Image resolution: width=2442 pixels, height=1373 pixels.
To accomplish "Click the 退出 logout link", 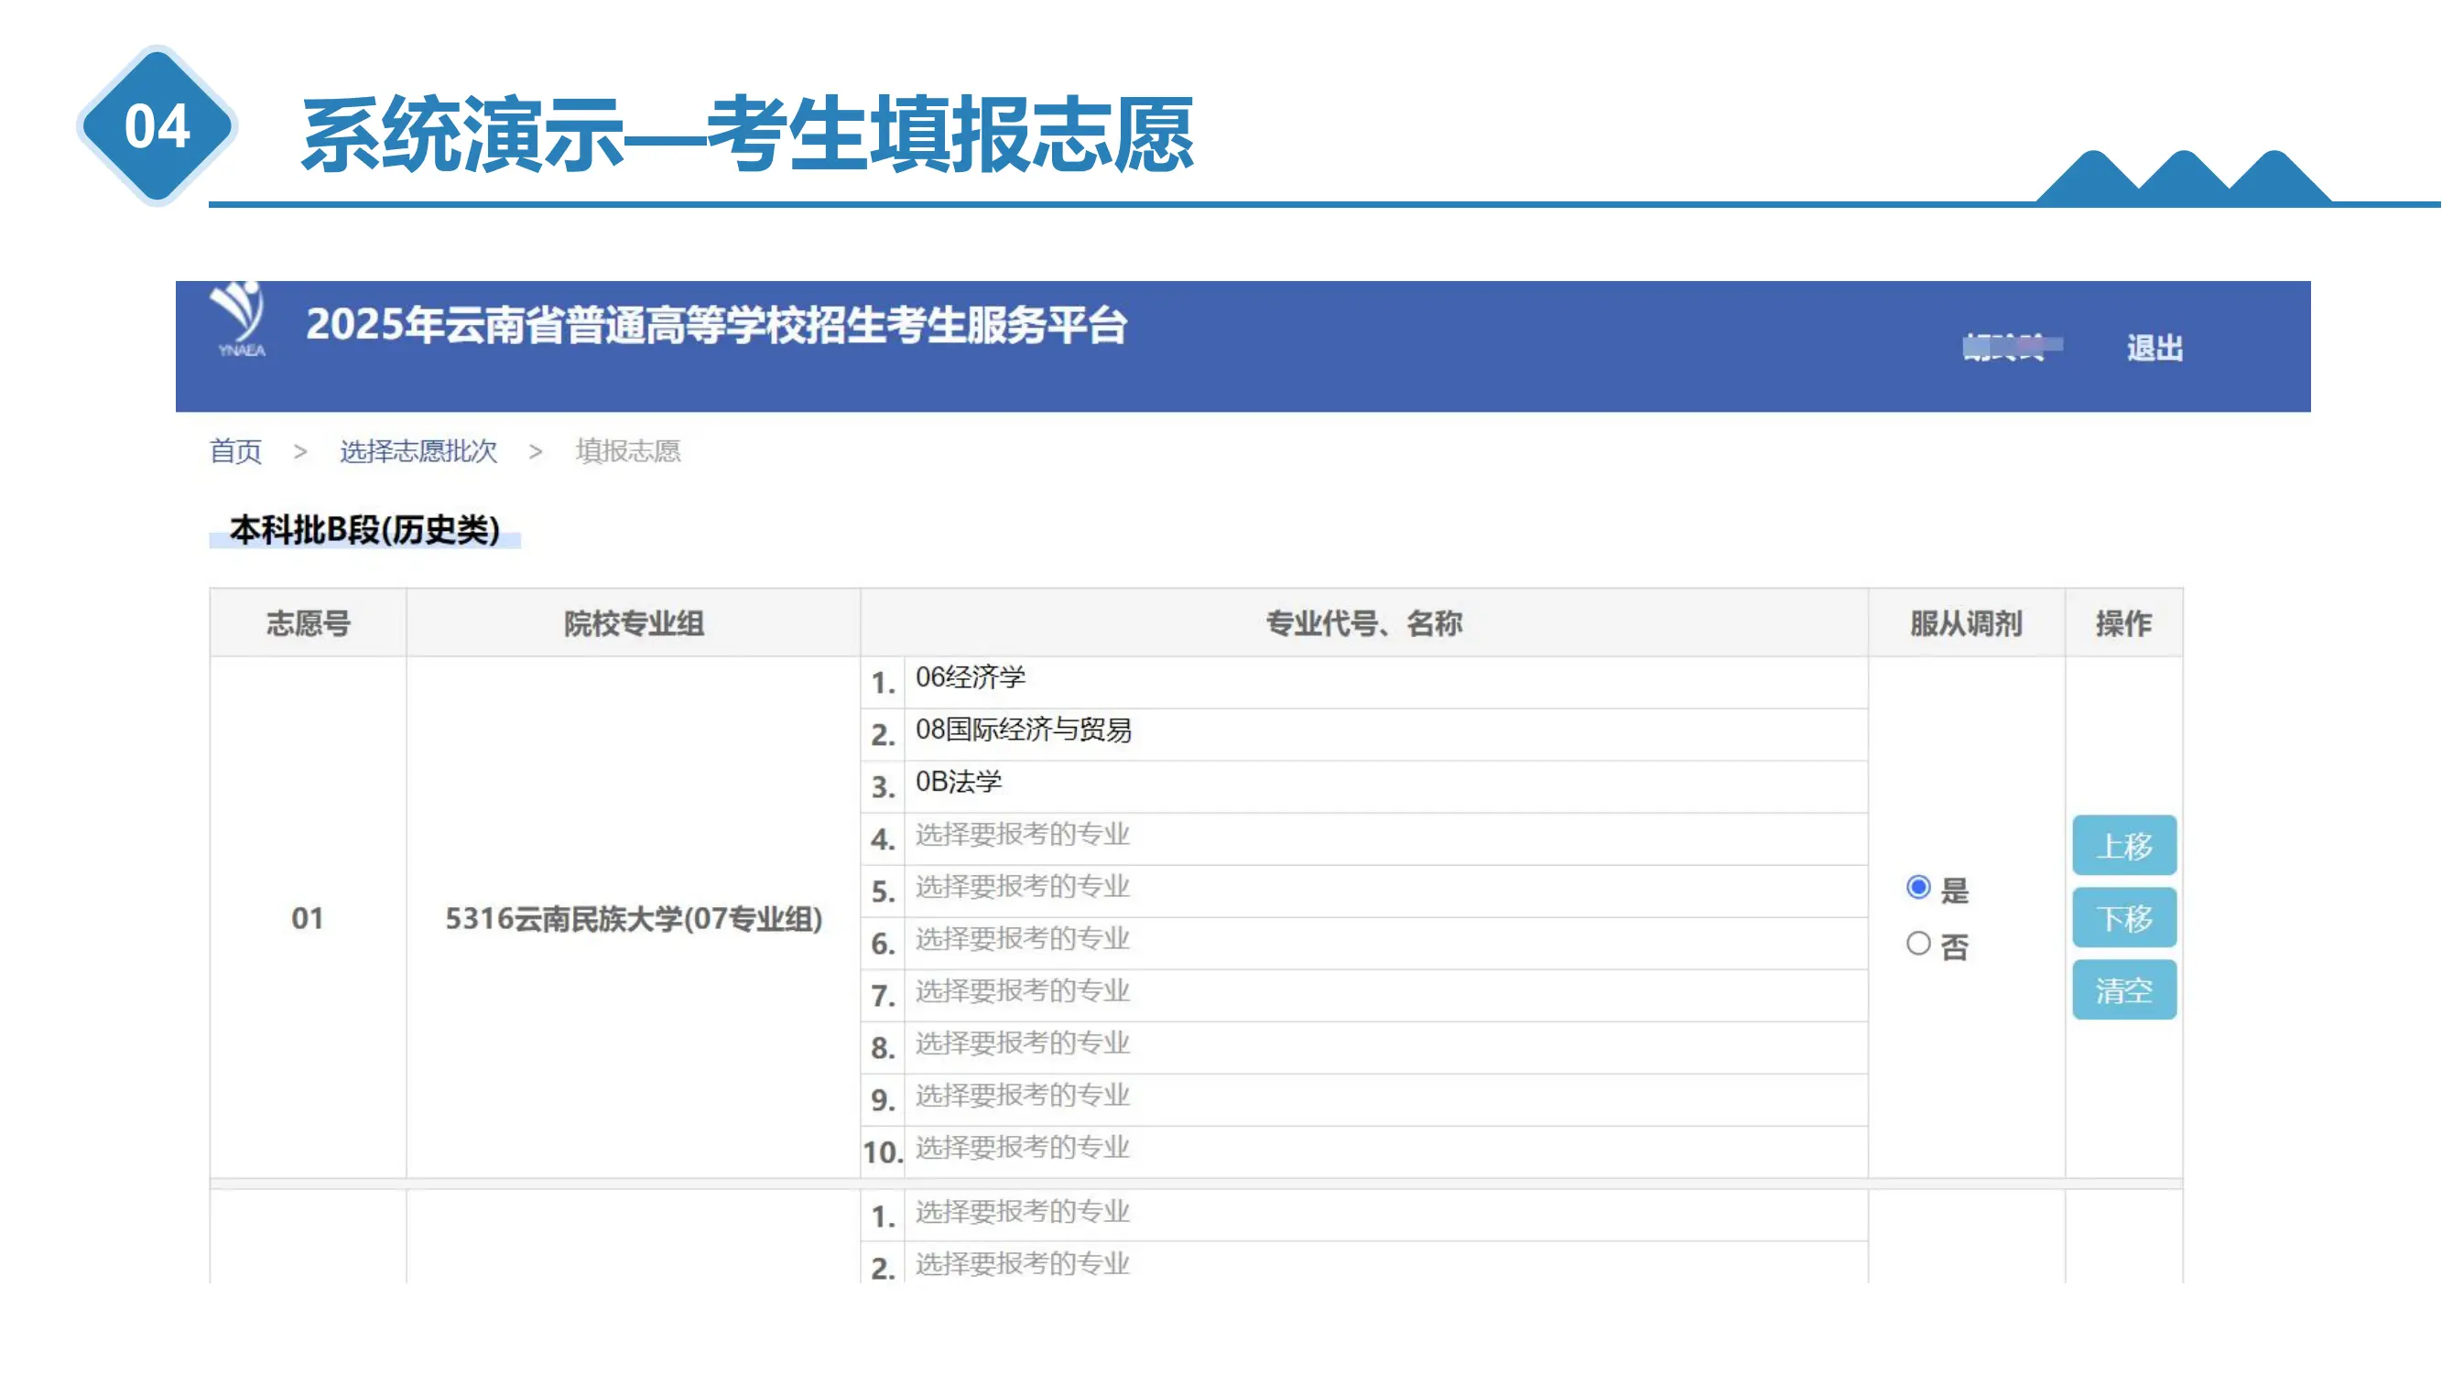I will [2154, 349].
